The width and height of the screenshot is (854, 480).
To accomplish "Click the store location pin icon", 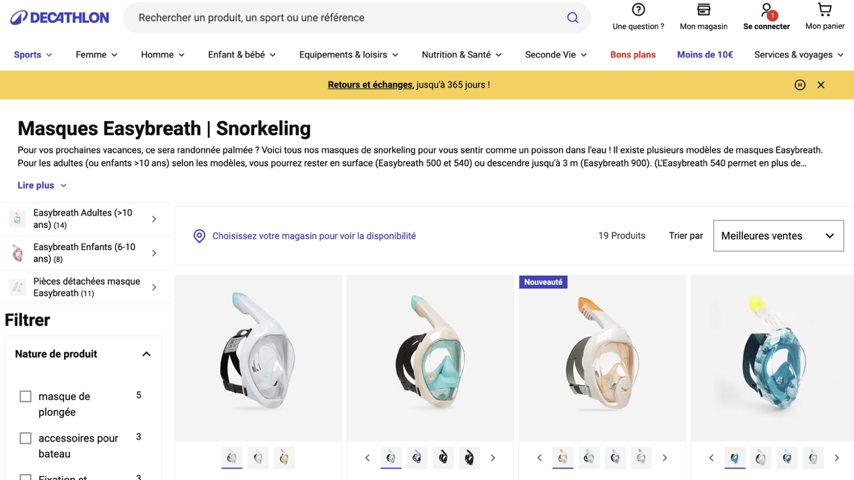I will (199, 236).
